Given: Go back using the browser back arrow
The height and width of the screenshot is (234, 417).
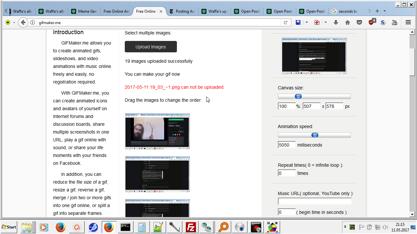Looking at the screenshot, I should pyautogui.click(x=23, y=22).
